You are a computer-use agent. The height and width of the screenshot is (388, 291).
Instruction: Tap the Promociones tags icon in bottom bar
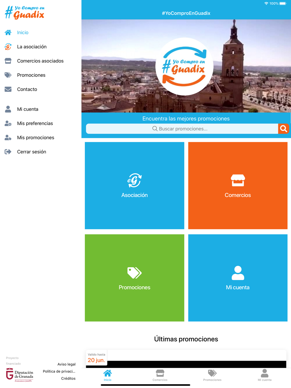pyautogui.click(x=212, y=373)
